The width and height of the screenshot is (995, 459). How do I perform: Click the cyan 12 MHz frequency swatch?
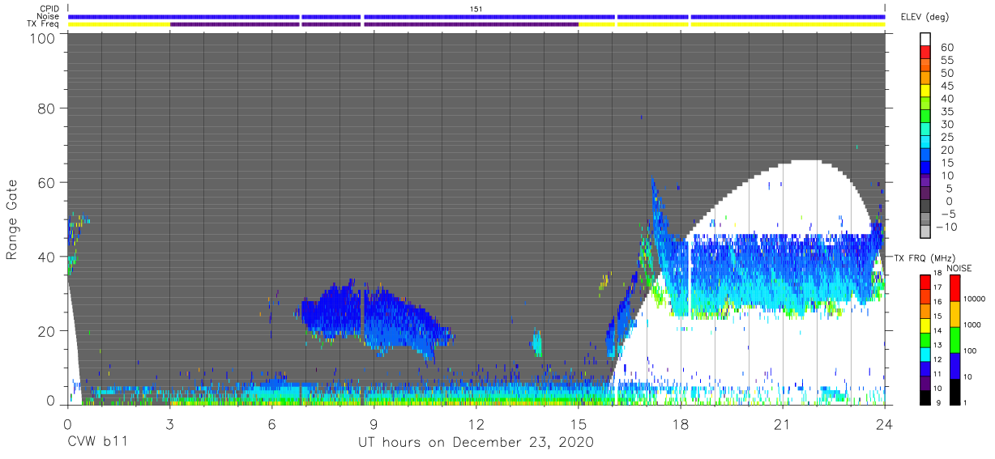[926, 355]
